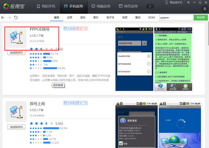Viewport: 209px width, 148px height.
Task: Open the 拨号上网 app title
Action: click(x=37, y=104)
